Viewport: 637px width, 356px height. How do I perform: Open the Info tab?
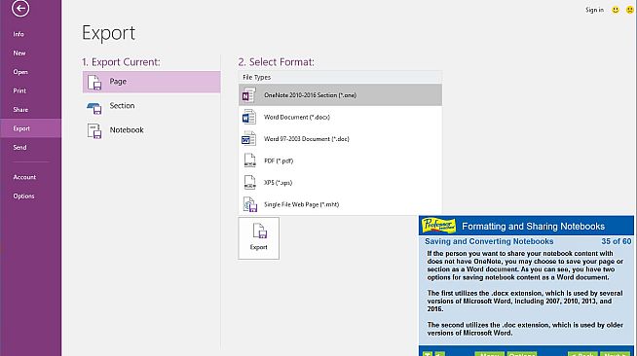click(19, 34)
